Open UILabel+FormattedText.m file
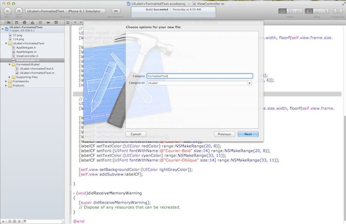This screenshot has height=224, width=346. (37, 73)
